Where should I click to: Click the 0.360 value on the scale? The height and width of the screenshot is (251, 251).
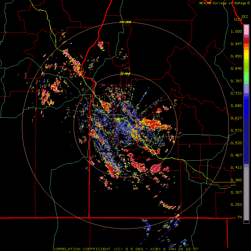(x=236, y=180)
